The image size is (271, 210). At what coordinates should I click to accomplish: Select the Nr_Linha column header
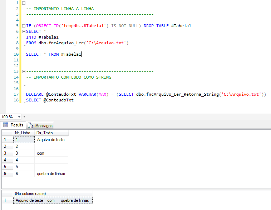click(24, 133)
